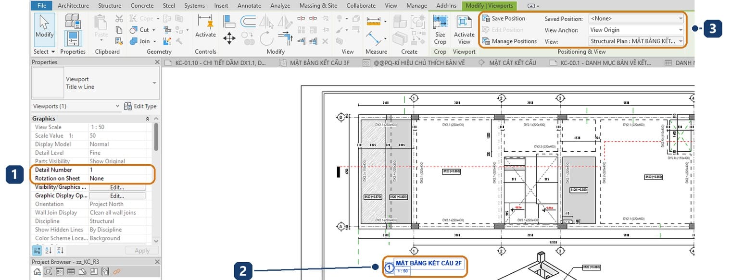The height and width of the screenshot is (280, 731).
Task: Click the MẶT BẰNG KẾT CẤU 2F view title
Action: [x=429, y=263]
